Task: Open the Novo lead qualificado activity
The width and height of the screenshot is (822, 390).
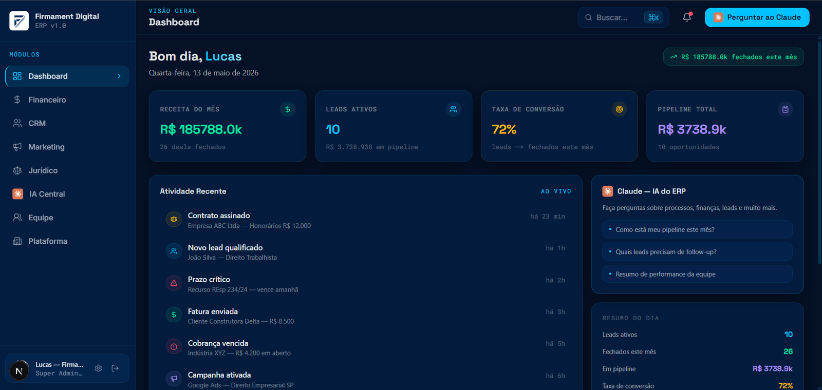Action: point(365,252)
